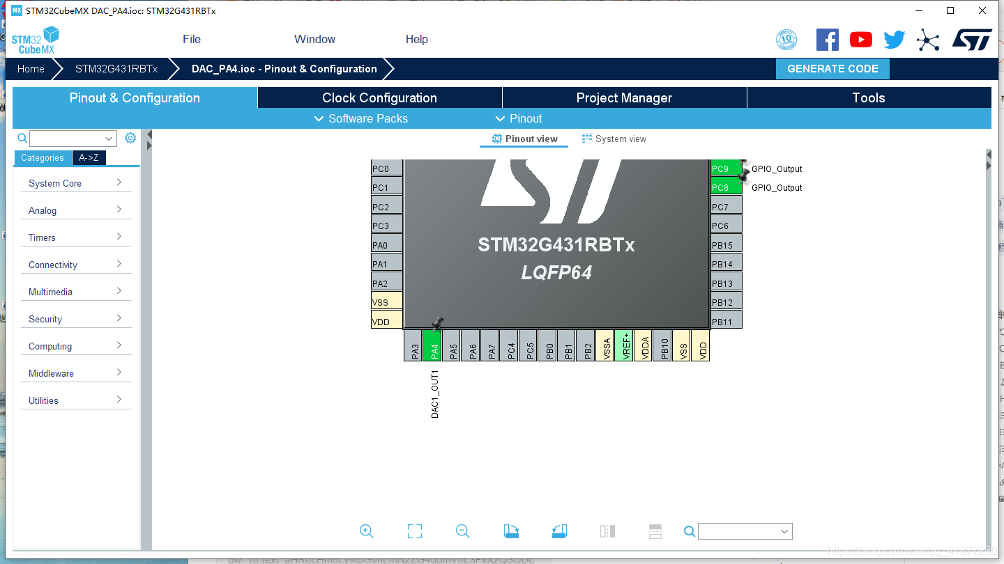
Task: Click STM32G431RBTx breadcrumb
Action: point(116,69)
